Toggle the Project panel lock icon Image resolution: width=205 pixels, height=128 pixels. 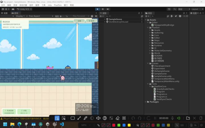tap(184, 13)
